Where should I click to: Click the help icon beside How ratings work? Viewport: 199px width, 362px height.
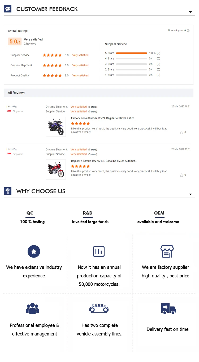coord(188,30)
